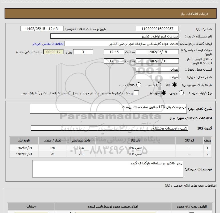
Task: Click the تاریخ نیاز column header
Action: pos(24,141)
